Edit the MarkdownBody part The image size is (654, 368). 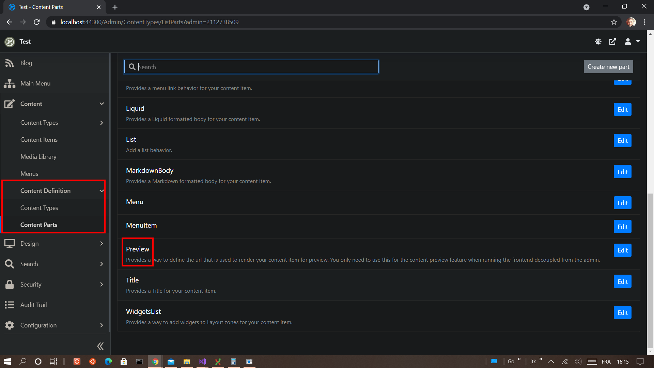[x=622, y=172]
